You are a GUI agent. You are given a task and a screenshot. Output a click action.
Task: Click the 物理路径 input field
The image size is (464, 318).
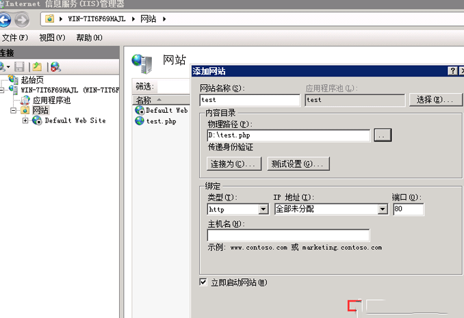click(x=289, y=135)
